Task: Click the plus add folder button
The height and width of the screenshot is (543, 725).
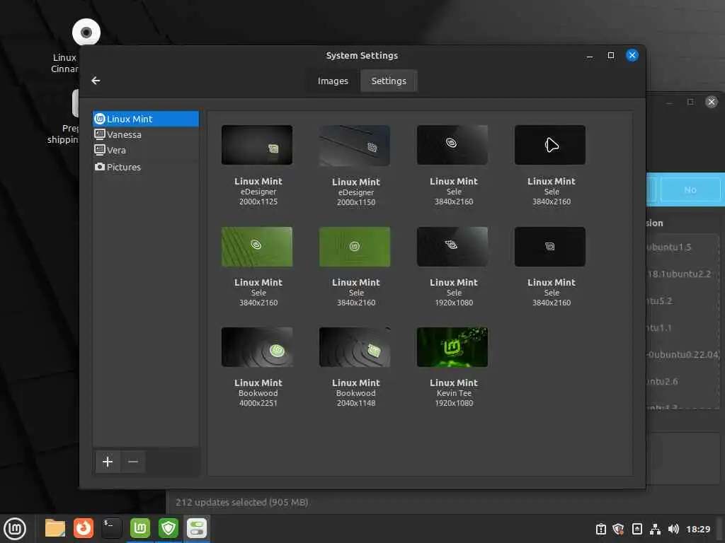Action: pos(108,461)
